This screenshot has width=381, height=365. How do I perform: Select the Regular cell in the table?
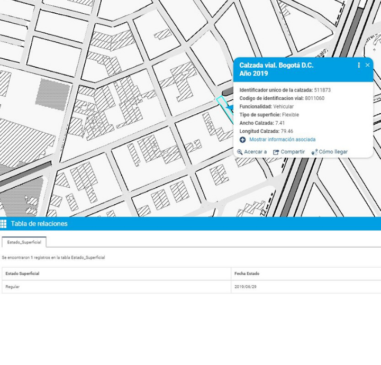tap(12, 287)
